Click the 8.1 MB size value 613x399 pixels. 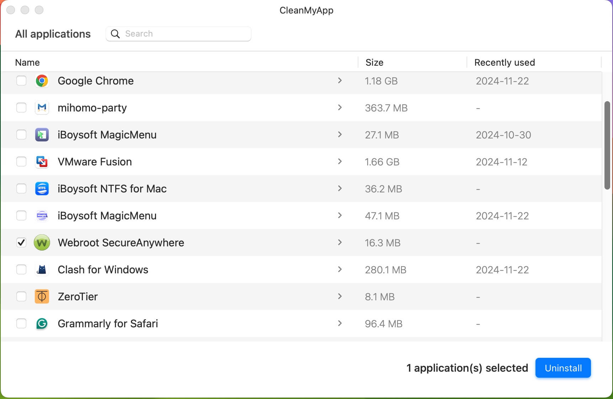tap(380, 297)
